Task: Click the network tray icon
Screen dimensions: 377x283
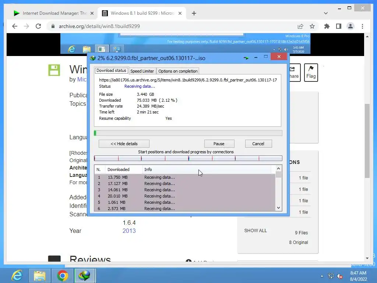Action: [331, 276]
